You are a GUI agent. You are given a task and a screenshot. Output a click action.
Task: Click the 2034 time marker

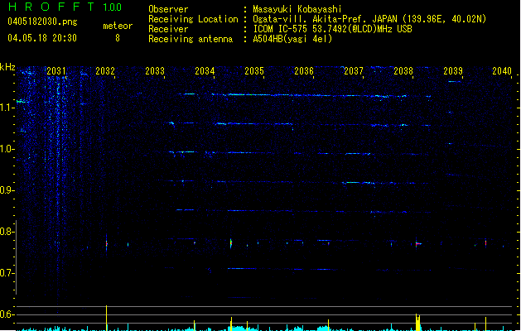coord(205,71)
